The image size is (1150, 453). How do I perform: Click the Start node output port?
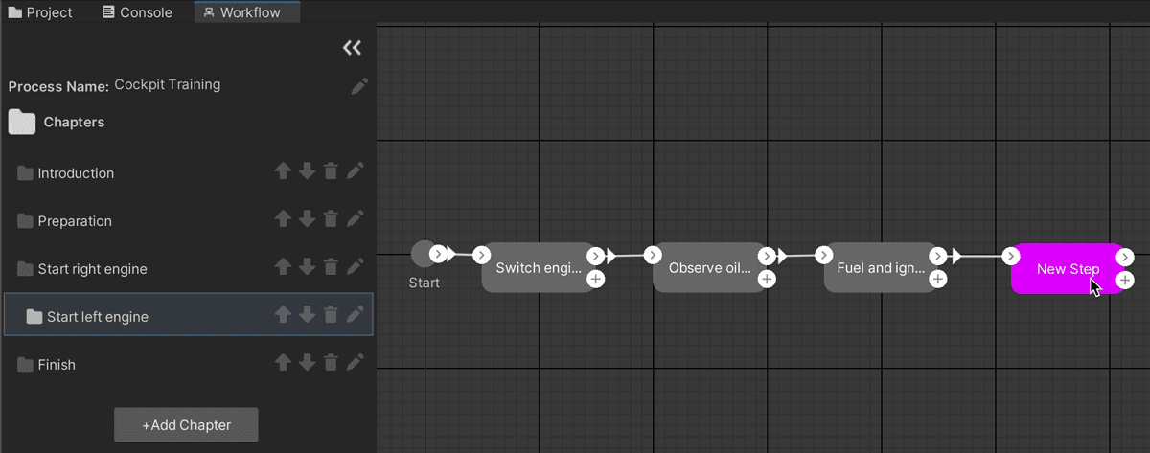pos(438,254)
